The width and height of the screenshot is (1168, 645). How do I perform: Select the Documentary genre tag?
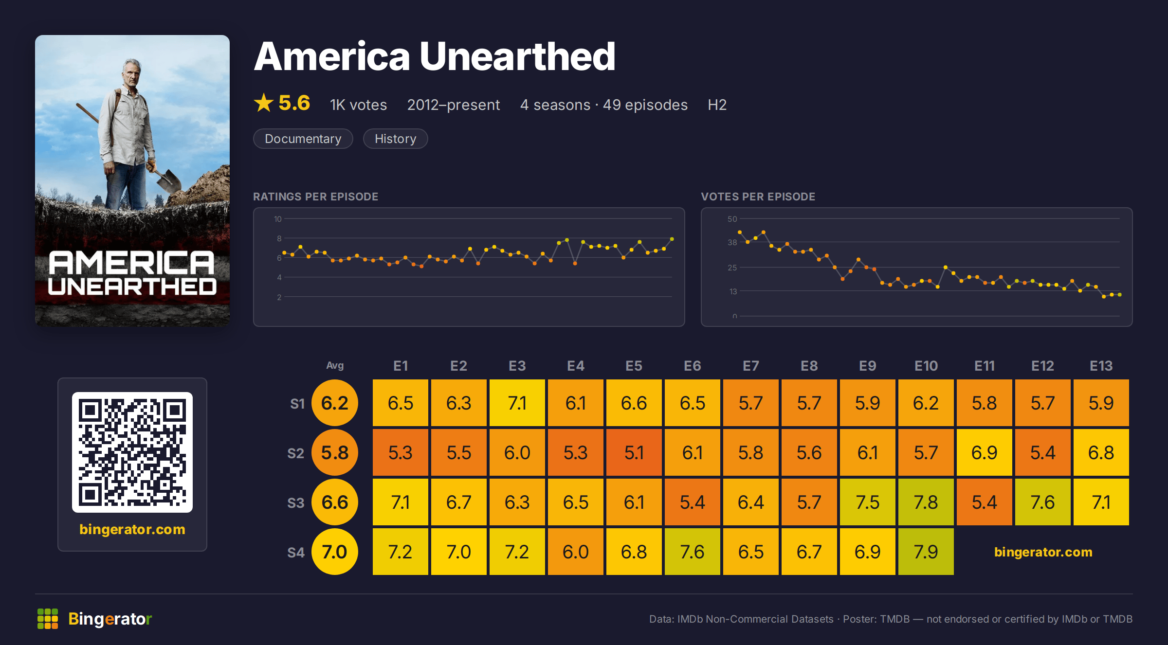tap(303, 139)
